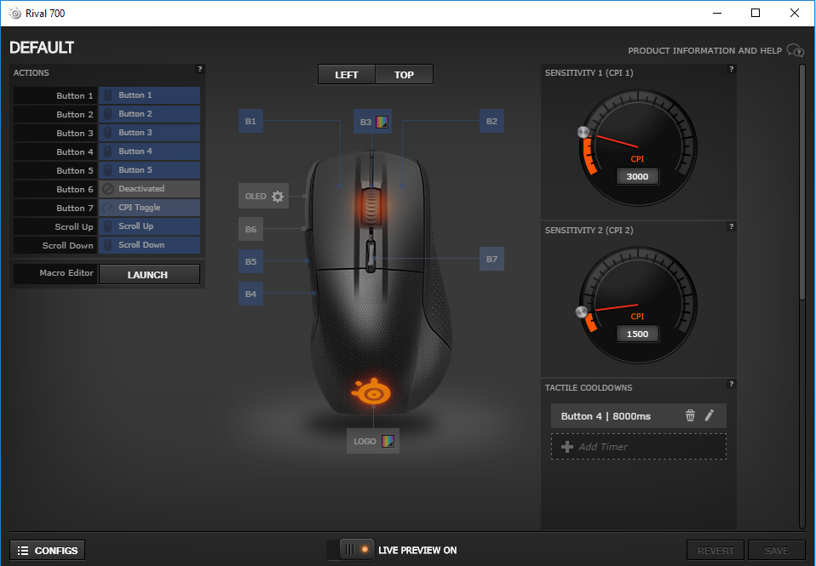Image resolution: width=816 pixels, height=566 pixels.
Task: Edit the Button 4 timer with pencil icon
Action: tap(710, 416)
